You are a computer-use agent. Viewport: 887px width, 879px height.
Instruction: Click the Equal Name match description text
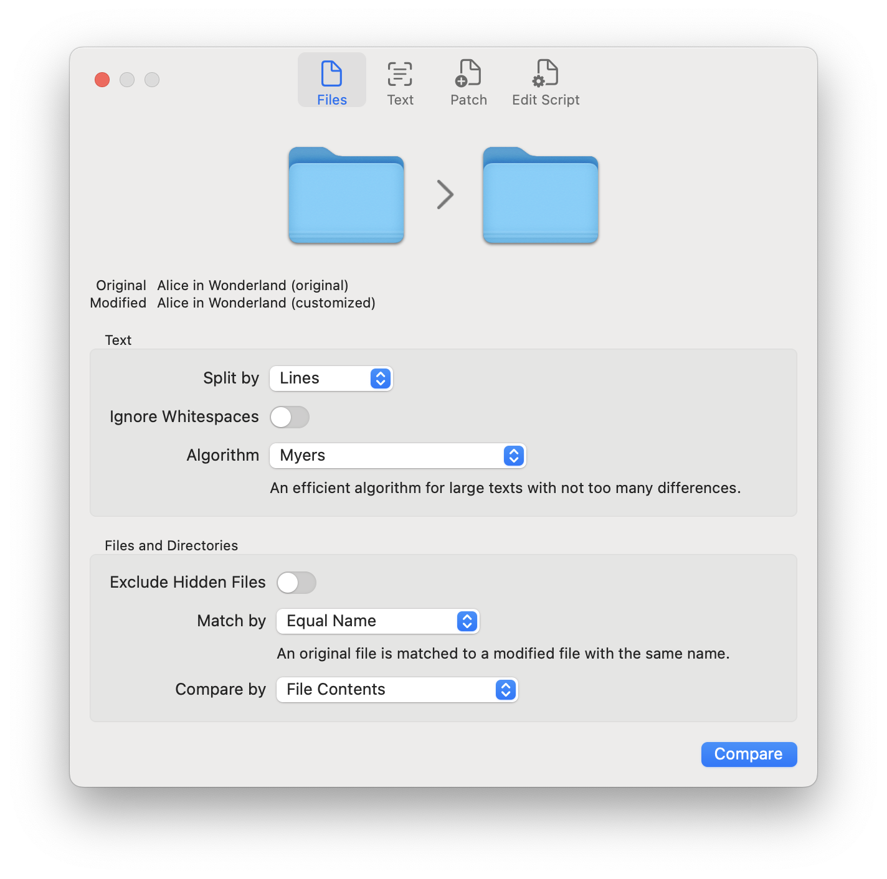coord(503,654)
